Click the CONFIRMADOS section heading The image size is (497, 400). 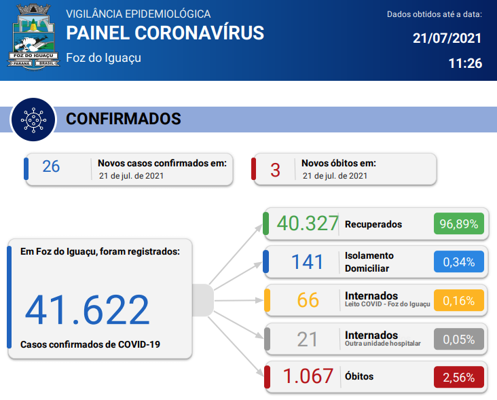coord(124,119)
